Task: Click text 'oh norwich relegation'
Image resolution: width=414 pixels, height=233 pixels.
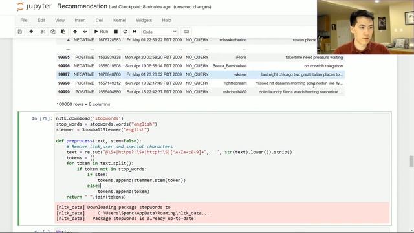Action: tap(323, 66)
